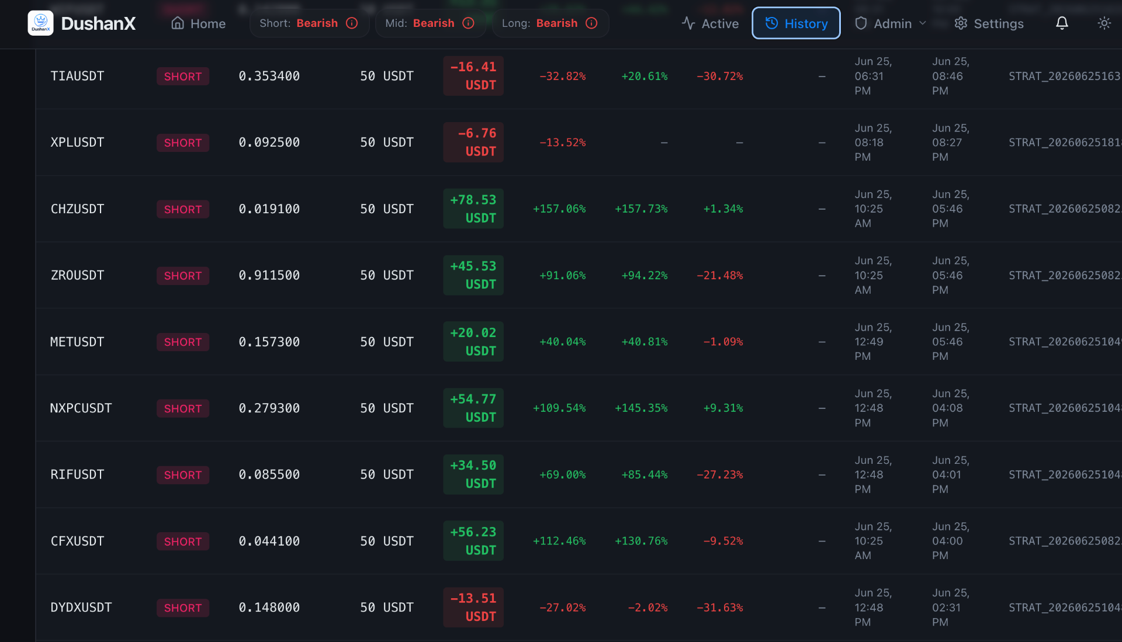Viewport: 1122px width, 642px height.
Task: Click strategy ID in NXPCUSDT row
Action: [x=1065, y=408]
